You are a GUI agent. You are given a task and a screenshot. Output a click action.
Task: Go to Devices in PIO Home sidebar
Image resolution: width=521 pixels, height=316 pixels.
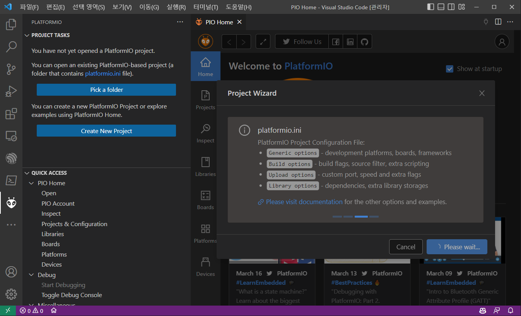point(205,267)
